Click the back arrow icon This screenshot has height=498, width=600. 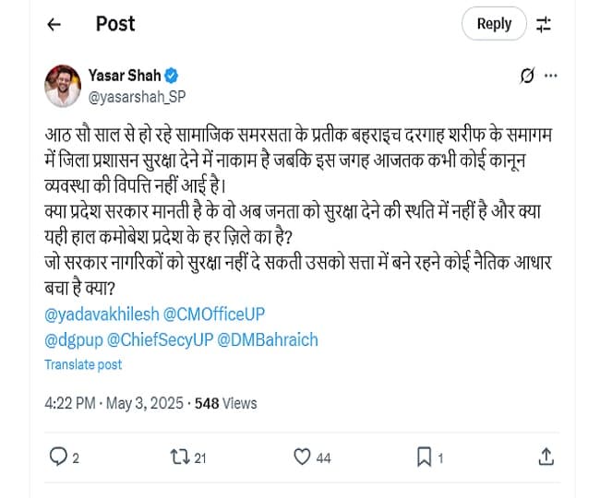(54, 25)
